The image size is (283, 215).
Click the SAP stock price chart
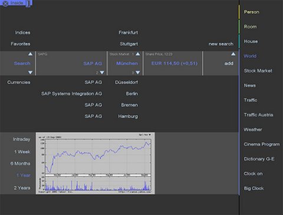96,163
